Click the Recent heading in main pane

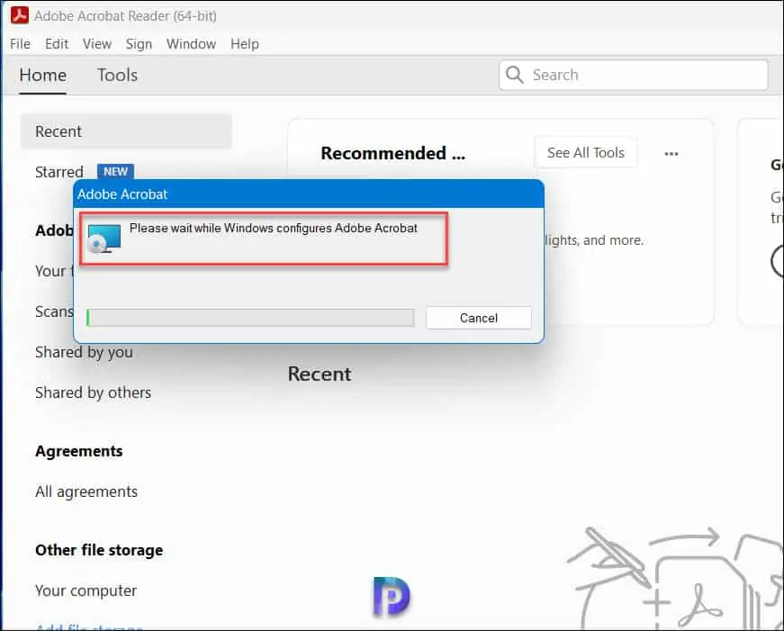tap(320, 374)
